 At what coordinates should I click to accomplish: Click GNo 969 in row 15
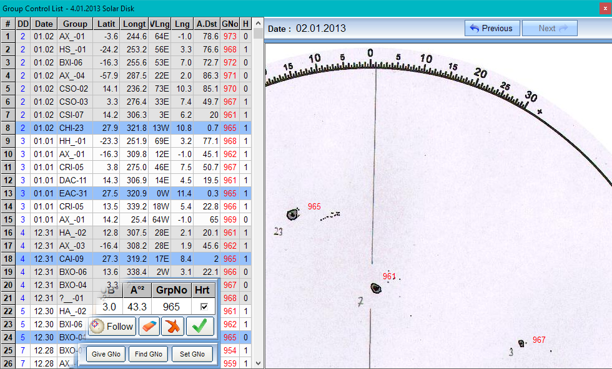(230, 220)
